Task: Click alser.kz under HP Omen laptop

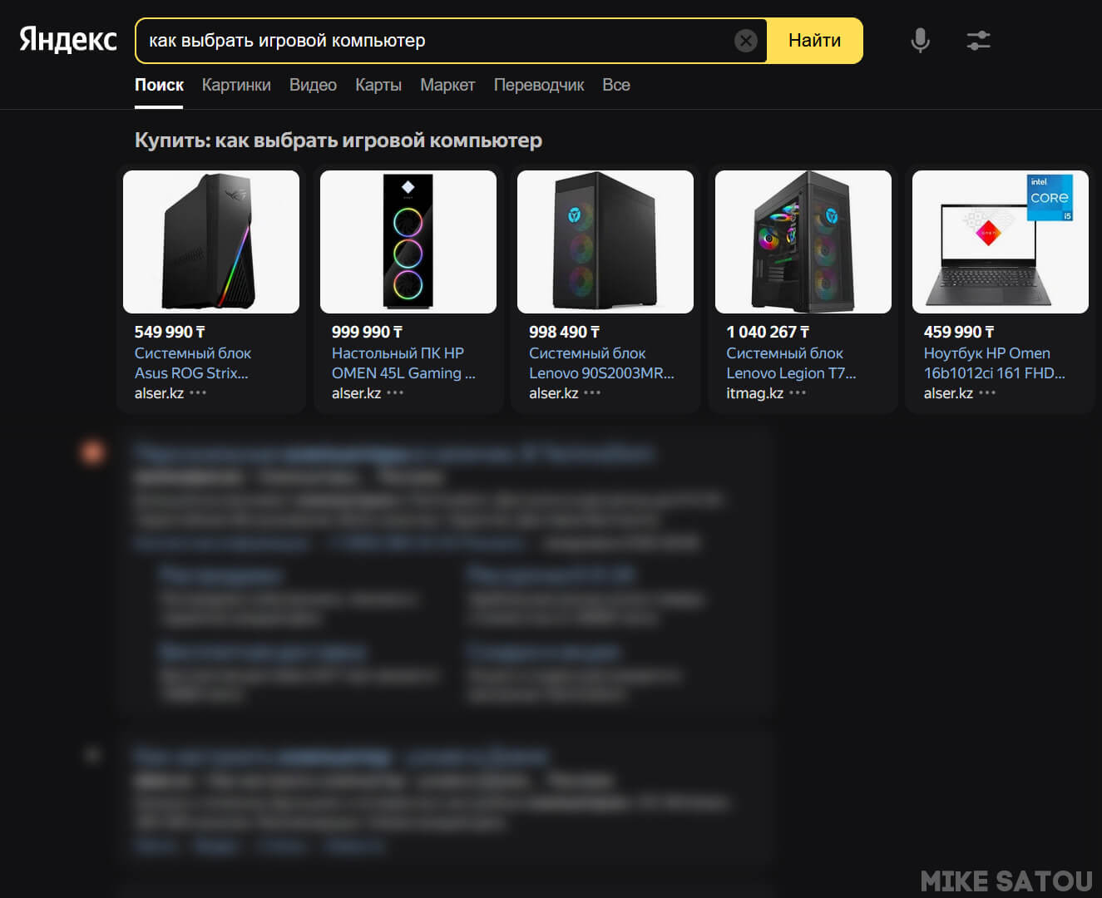Action: [x=948, y=392]
